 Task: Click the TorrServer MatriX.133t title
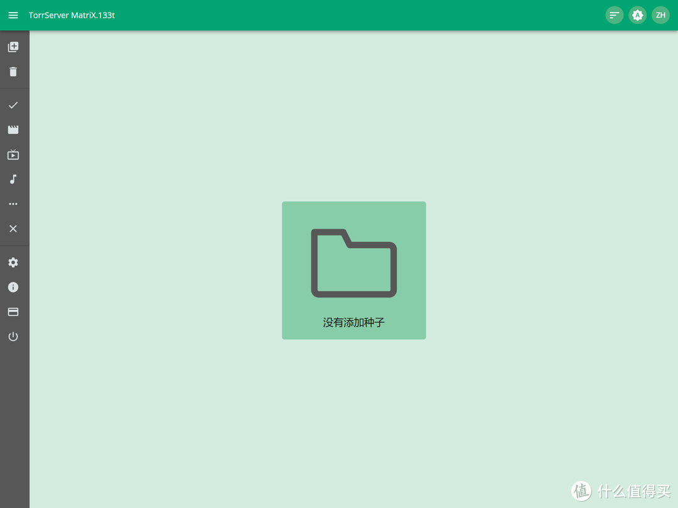[72, 15]
